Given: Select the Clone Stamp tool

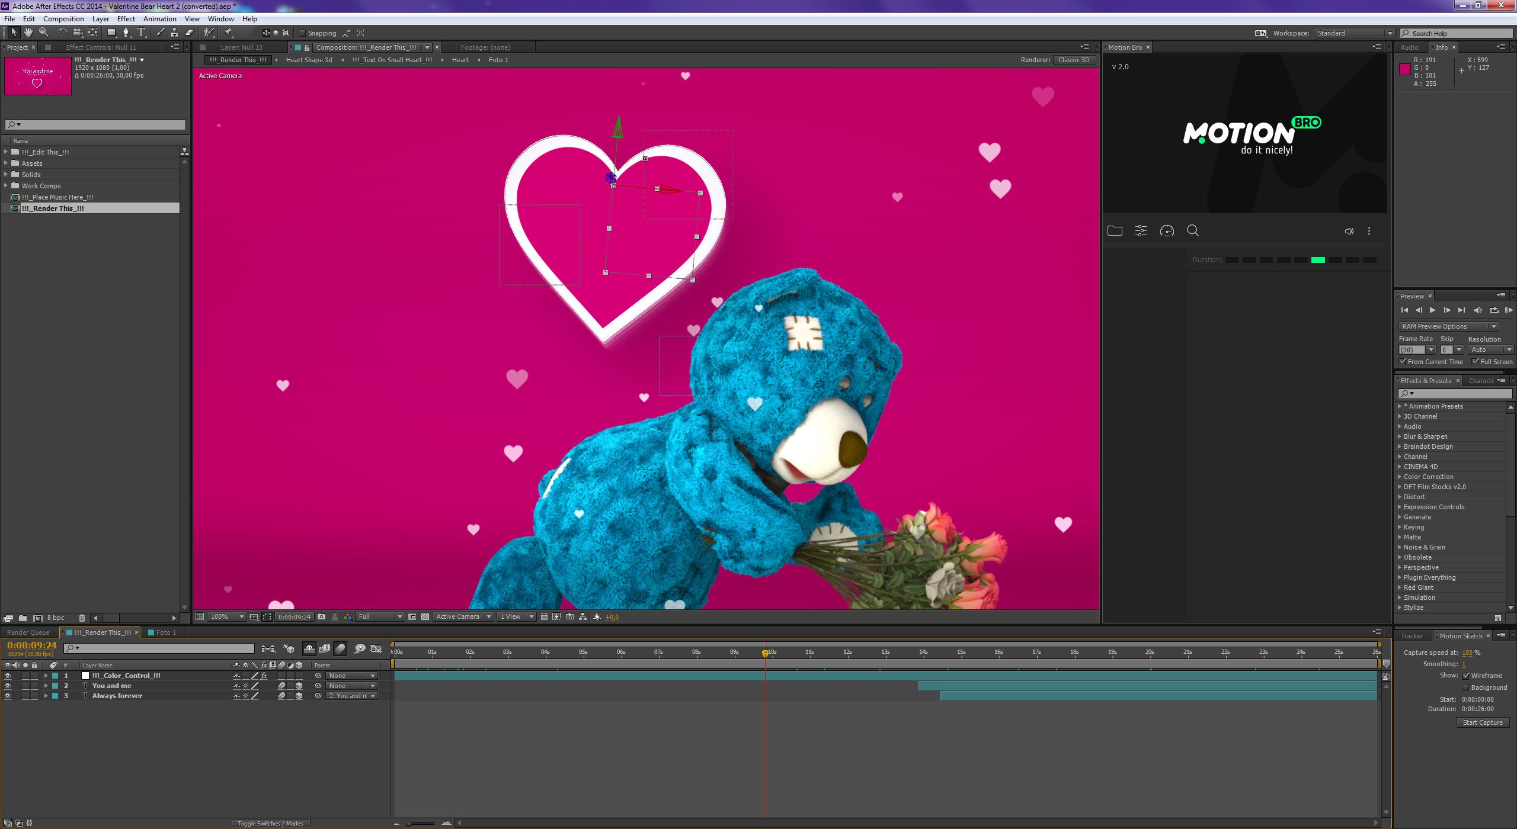Looking at the screenshot, I should 174,33.
